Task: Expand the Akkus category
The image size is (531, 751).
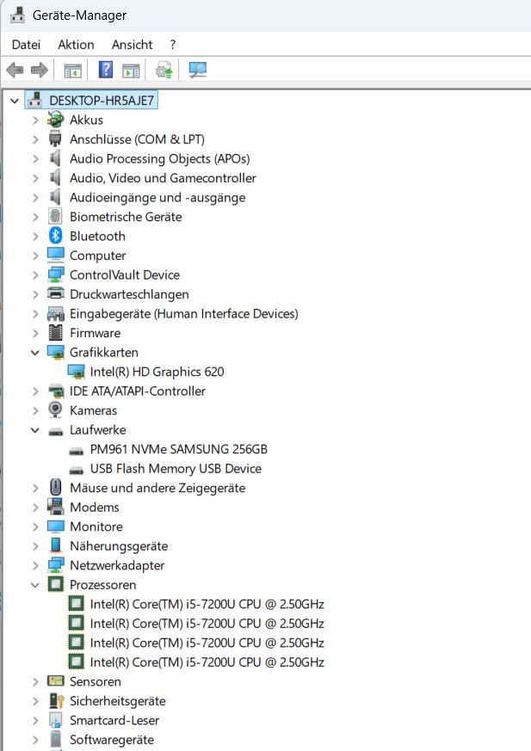Action: point(35,120)
